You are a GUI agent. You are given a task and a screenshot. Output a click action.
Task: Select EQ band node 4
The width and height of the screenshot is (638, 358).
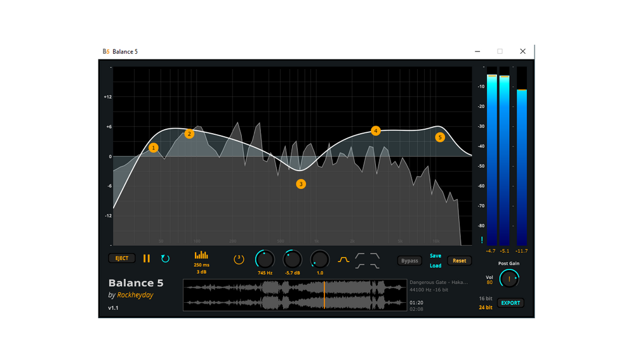[x=376, y=131]
